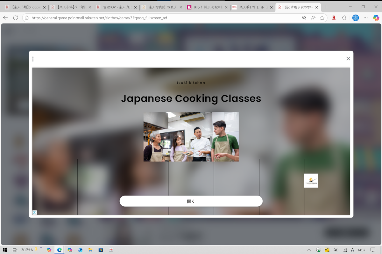The height and width of the screenshot is (254, 382).
Task: Open Task View on the taskbar
Action: [x=15, y=250]
